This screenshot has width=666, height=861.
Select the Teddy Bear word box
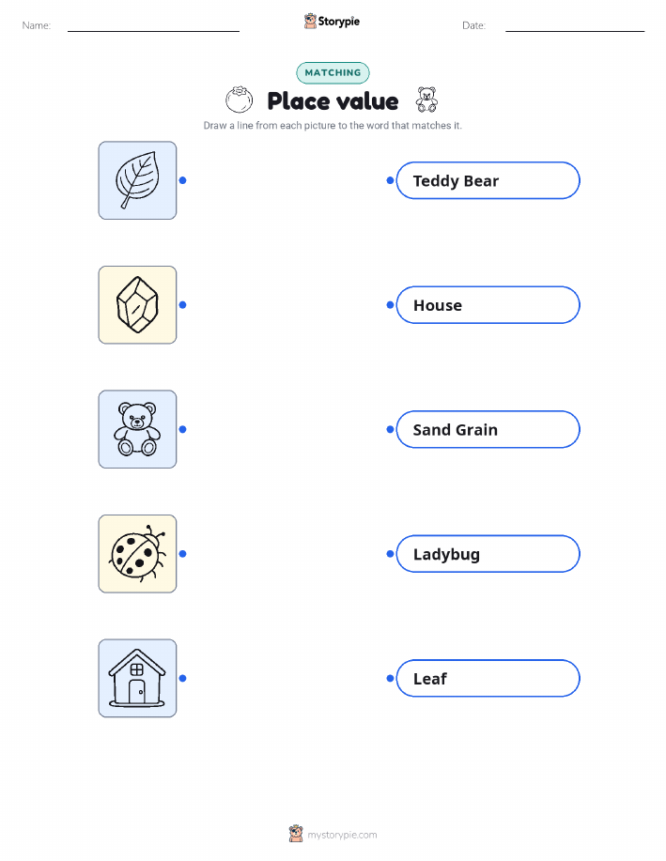[x=488, y=180]
